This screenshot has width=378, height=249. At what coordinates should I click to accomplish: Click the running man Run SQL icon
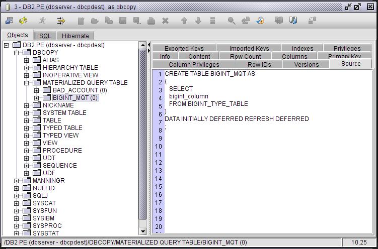coord(42,21)
